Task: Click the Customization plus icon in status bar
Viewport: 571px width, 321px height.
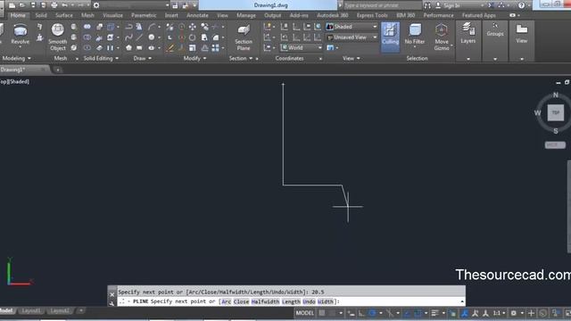Action: point(531,313)
